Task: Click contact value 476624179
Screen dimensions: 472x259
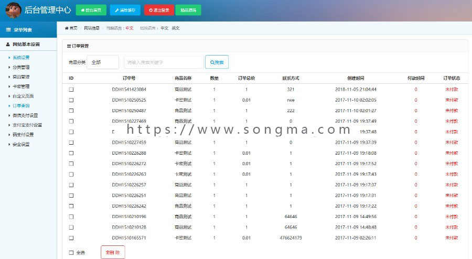Action: click(x=291, y=238)
